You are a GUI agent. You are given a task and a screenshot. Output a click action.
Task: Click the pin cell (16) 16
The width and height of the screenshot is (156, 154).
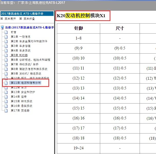tap(78, 118)
